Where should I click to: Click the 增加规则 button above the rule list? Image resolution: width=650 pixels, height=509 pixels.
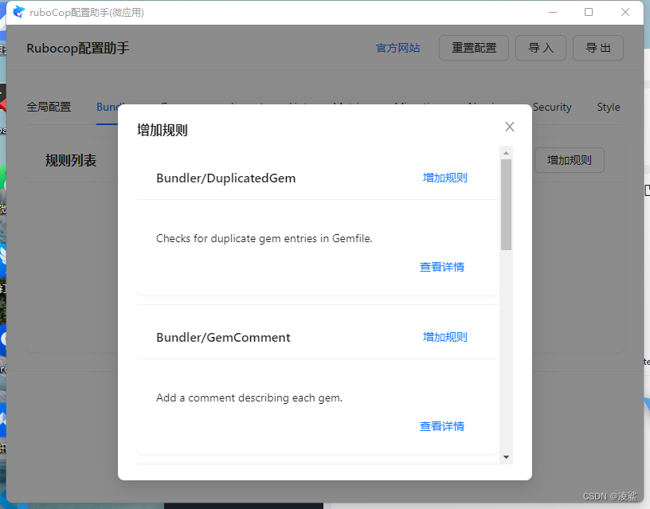(x=569, y=160)
